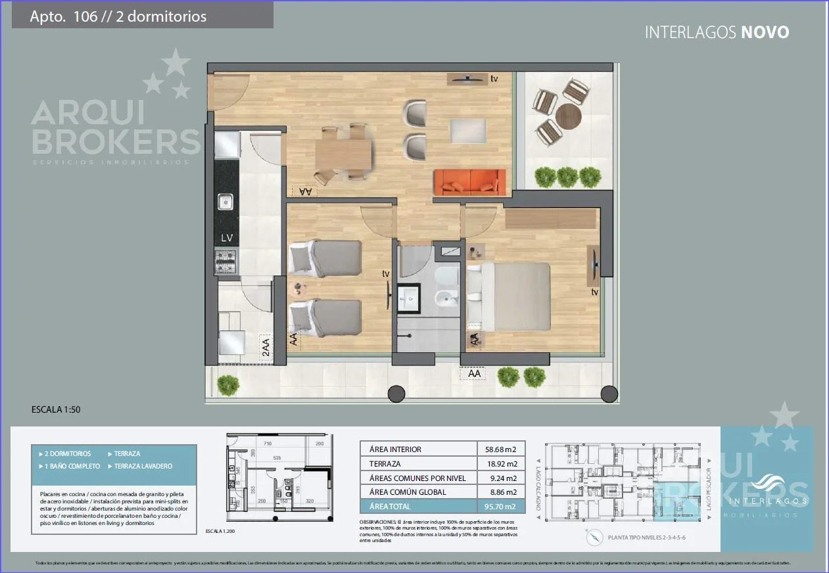Click the compass icon beside the level plan
Screen dimensions: 829x573
tap(595, 537)
